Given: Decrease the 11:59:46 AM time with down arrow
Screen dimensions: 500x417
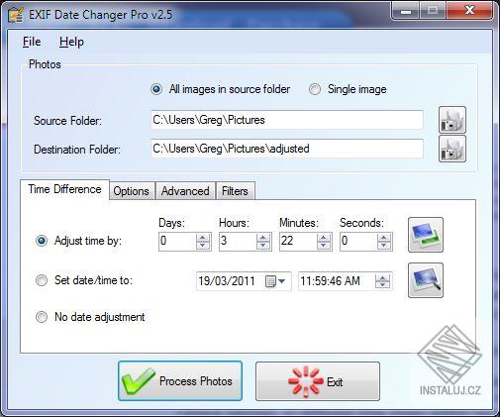Looking at the screenshot, I should tap(382, 285).
